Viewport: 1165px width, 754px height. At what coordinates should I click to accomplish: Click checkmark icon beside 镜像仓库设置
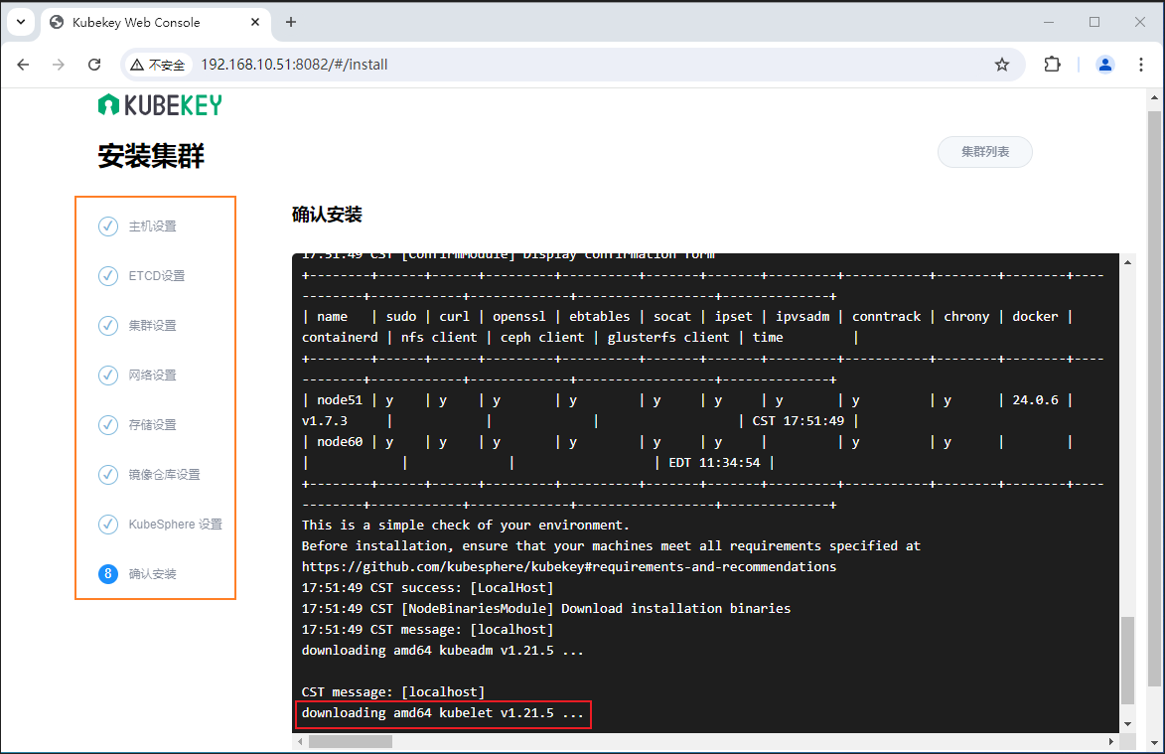point(108,475)
